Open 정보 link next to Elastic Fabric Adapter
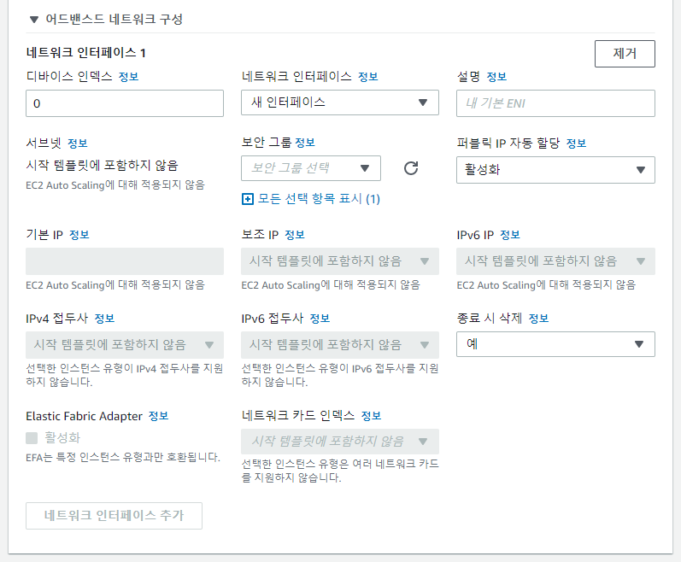 159,416
